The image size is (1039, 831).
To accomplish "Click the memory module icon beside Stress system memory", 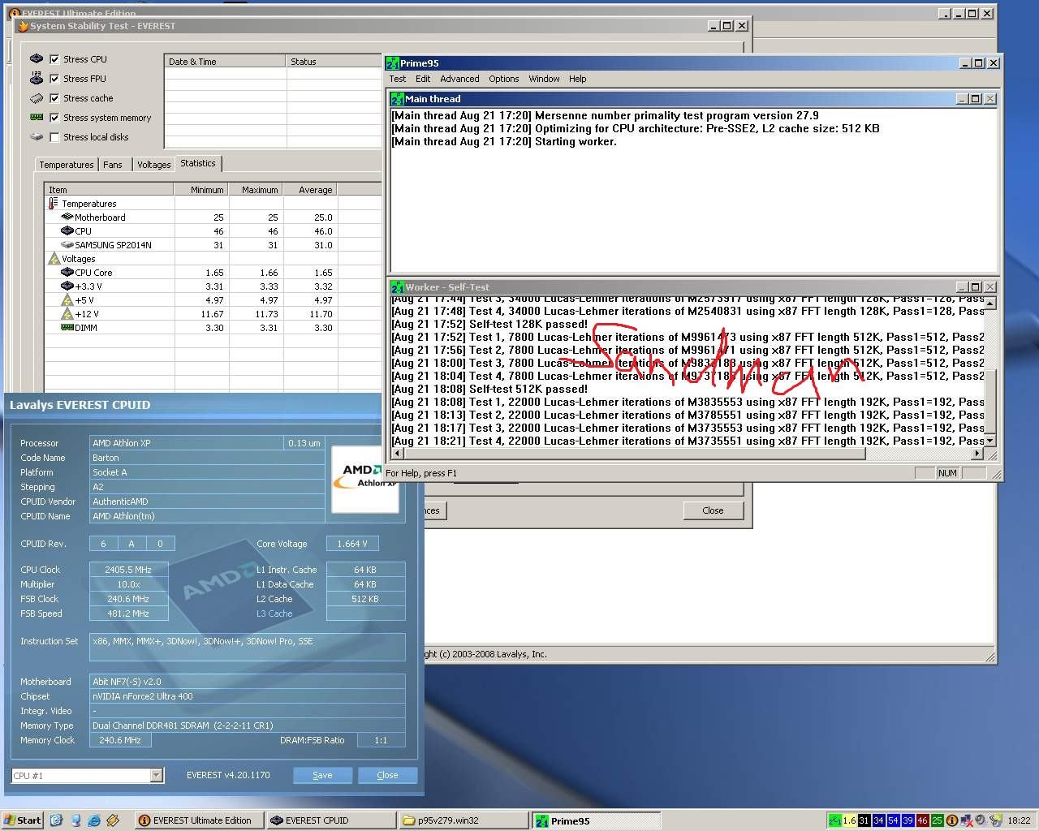I will pos(37,118).
